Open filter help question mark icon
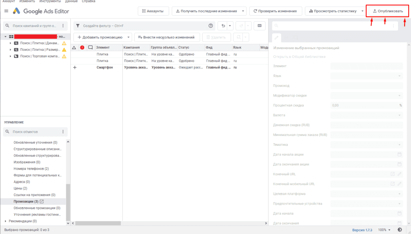411x234 pixels. (210, 26)
